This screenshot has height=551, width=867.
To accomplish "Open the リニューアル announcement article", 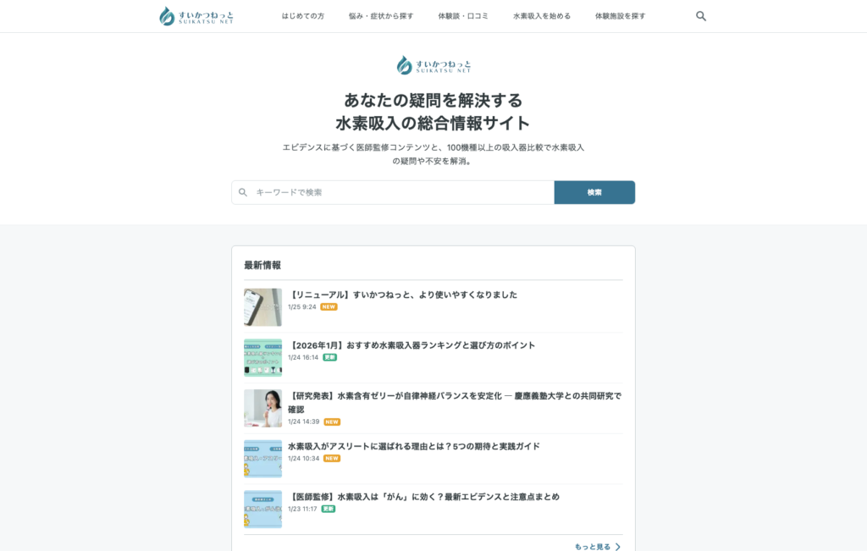I will point(403,295).
